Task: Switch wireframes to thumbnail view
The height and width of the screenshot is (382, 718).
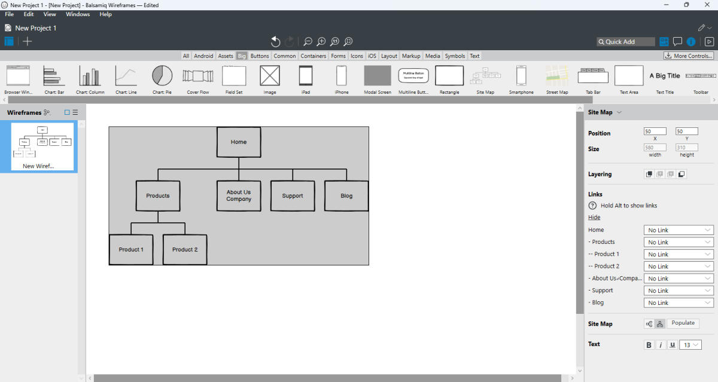Action: (67, 112)
